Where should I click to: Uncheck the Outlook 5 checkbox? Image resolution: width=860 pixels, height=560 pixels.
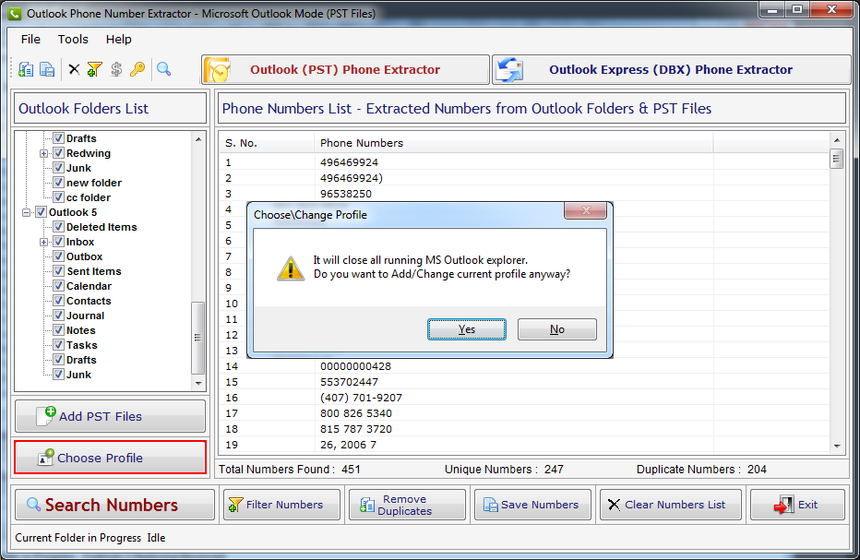point(42,212)
